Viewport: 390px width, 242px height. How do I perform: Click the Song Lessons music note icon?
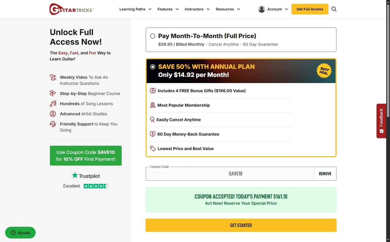(x=53, y=104)
